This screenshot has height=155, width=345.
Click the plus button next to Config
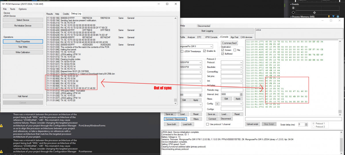point(218,103)
